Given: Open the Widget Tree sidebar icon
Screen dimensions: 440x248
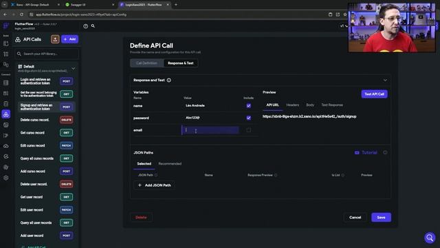Looking at the screenshot, I should coord(6,54).
